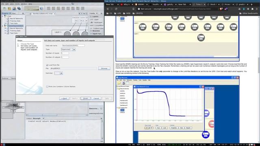Click the Number of inputs field
260x146 pixels.
click(65, 53)
